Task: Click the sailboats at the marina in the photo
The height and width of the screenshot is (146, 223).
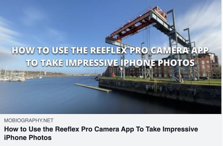Action: (13, 76)
